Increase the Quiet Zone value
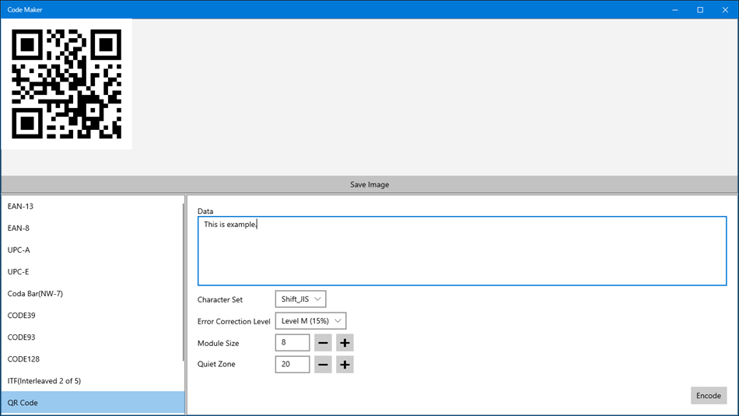This screenshot has width=739, height=416. pos(345,364)
